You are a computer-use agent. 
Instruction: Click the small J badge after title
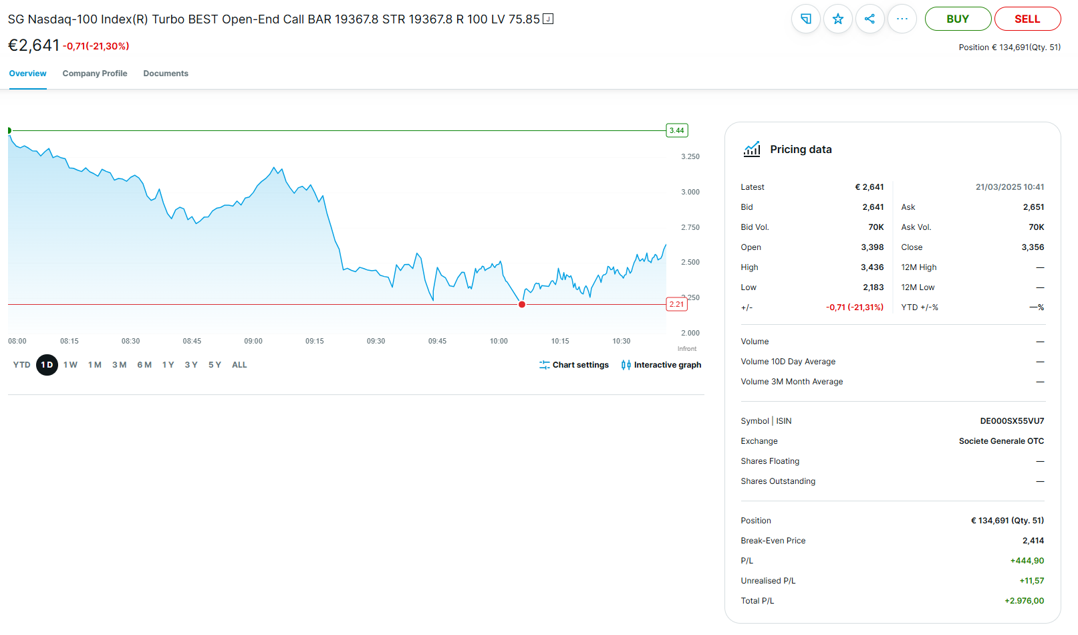[548, 19]
